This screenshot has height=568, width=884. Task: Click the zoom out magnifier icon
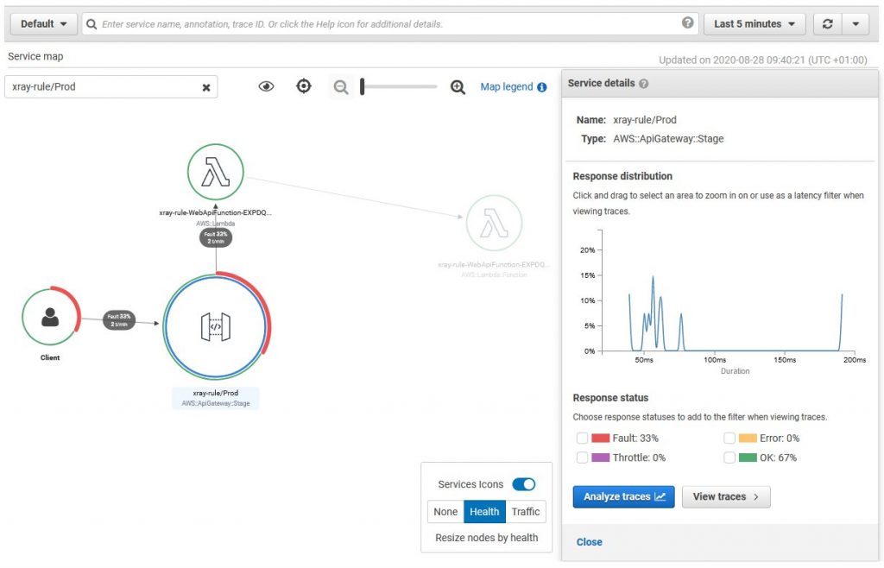pos(340,87)
